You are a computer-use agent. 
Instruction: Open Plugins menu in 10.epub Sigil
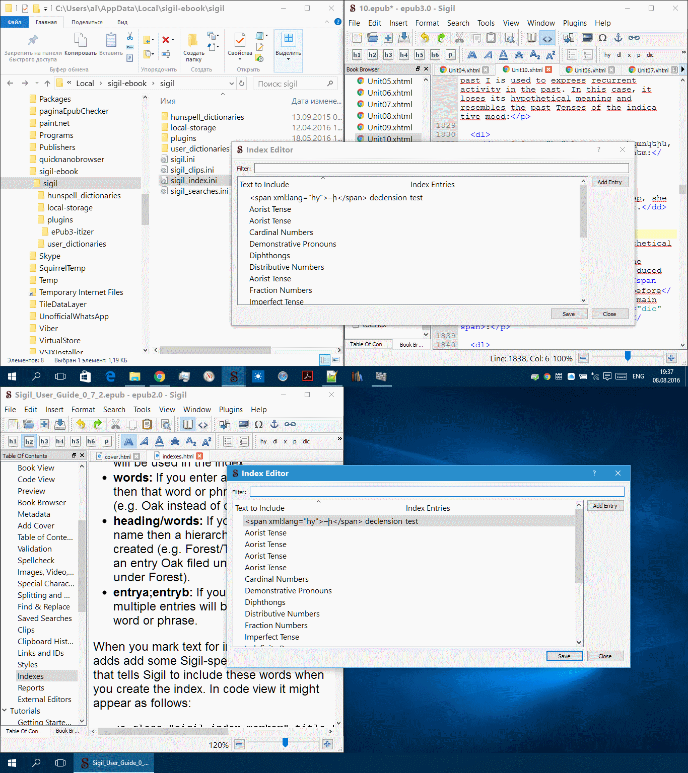click(x=575, y=23)
